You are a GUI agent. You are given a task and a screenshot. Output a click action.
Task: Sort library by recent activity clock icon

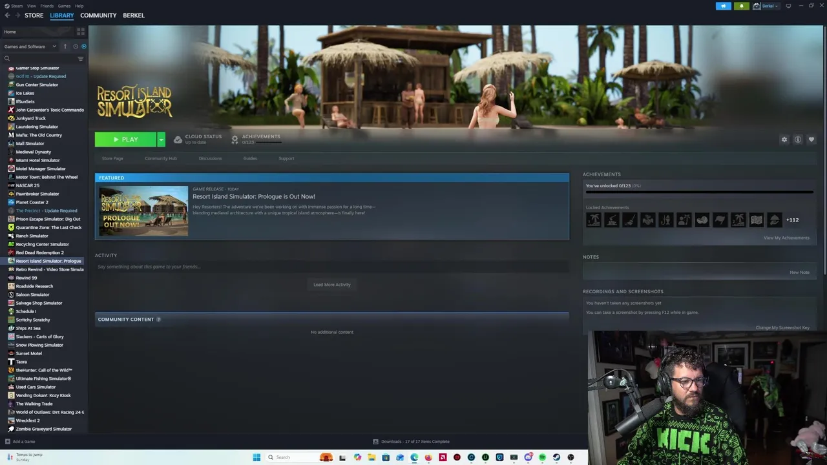[75, 46]
